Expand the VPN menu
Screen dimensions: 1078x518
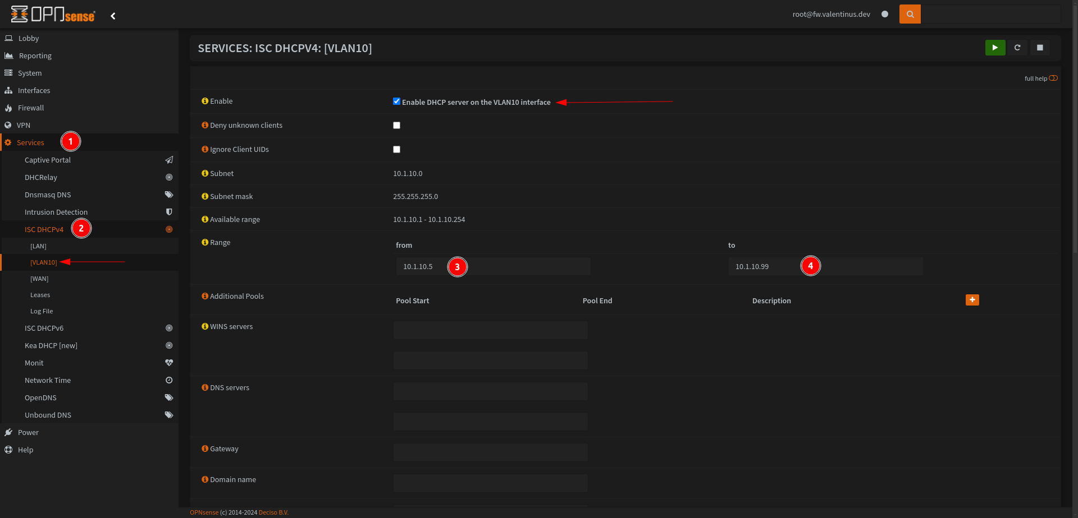(89, 125)
